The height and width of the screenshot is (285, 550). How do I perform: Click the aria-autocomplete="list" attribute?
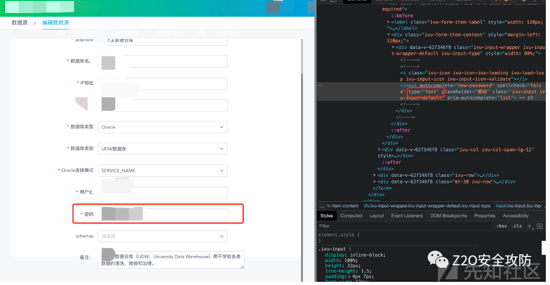coord(480,98)
